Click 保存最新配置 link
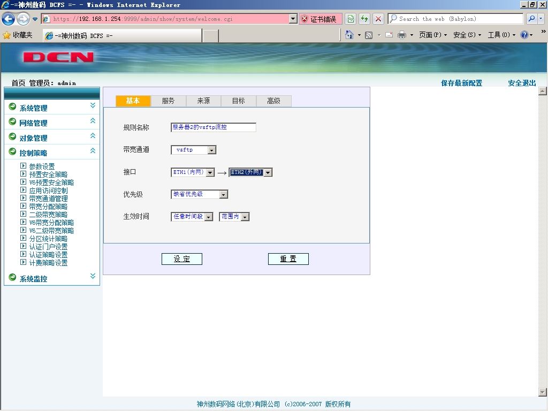 (461, 83)
